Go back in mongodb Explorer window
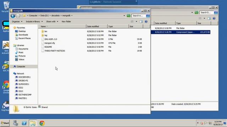This screenshot has height=127, width=227. 13,16
